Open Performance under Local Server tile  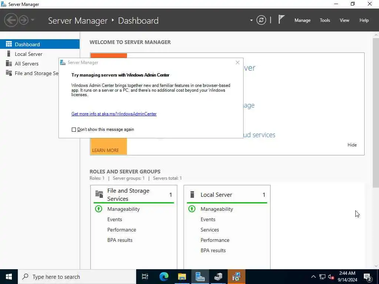point(215,240)
